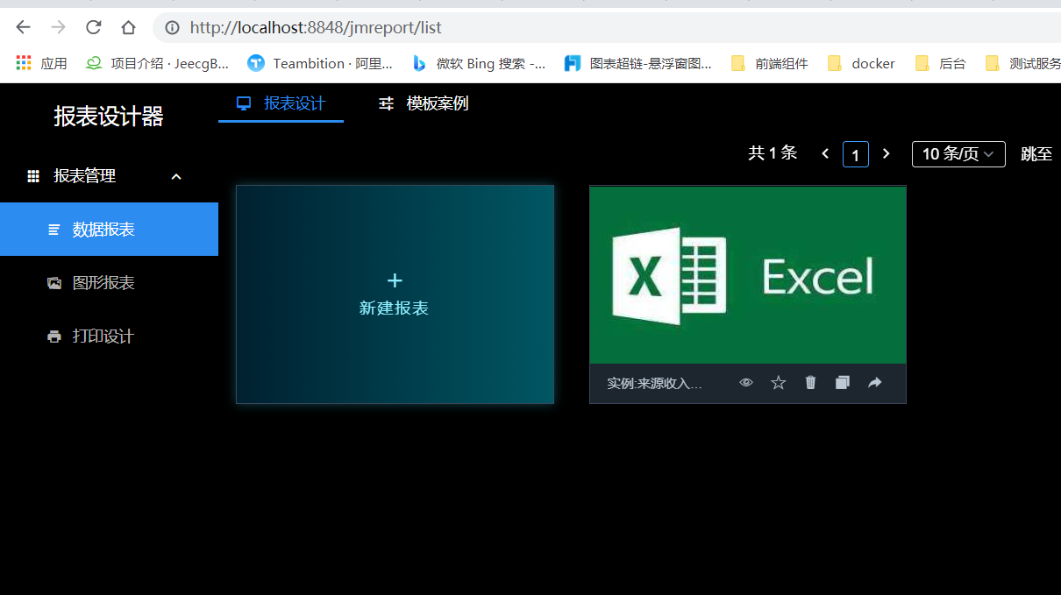Open the 测试服务 bookmark folder
1061x595 pixels.
point(1022,63)
